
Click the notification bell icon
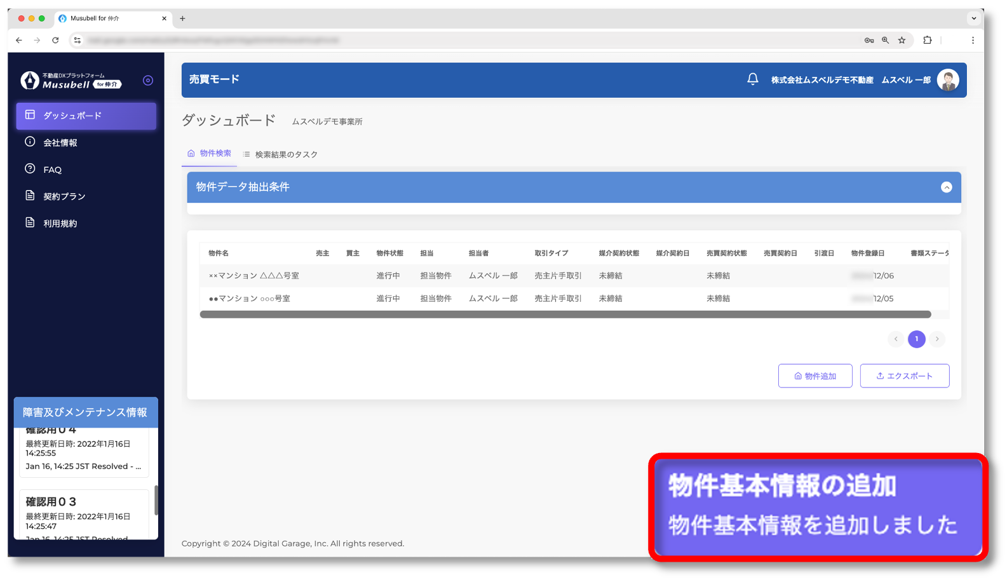752,79
